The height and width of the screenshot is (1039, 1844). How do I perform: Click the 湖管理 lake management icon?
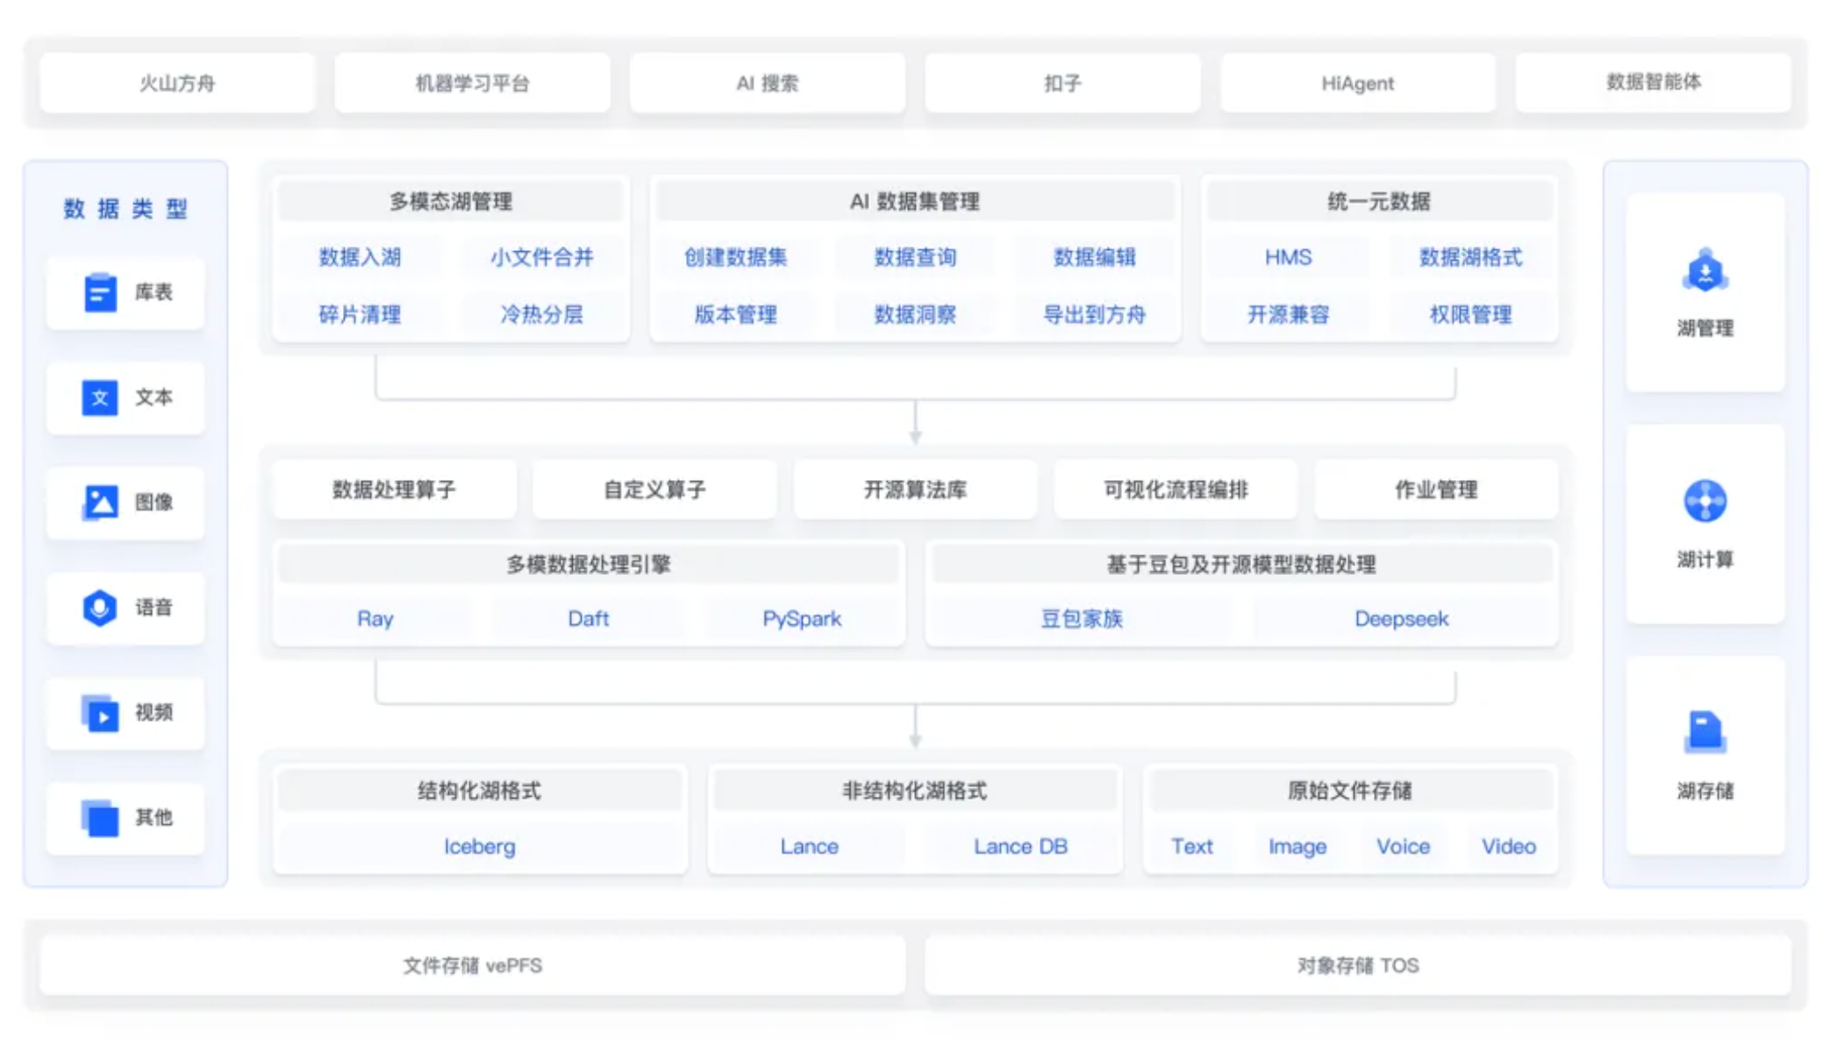[1705, 270]
